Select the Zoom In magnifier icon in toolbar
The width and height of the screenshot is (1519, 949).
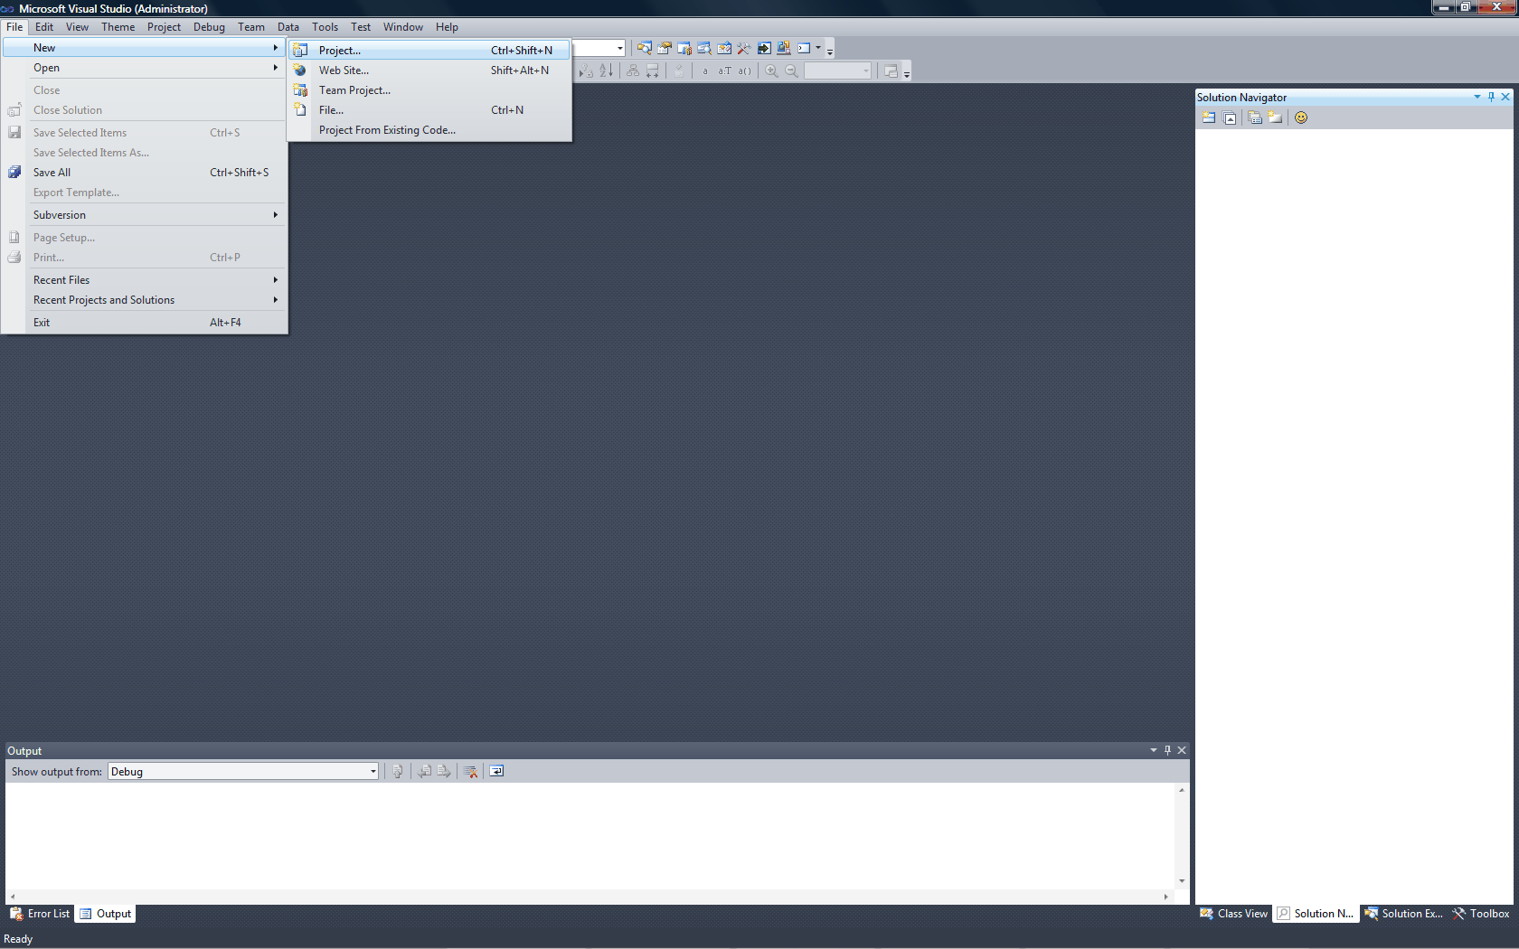pyautogui.click(x=773, y=70)
